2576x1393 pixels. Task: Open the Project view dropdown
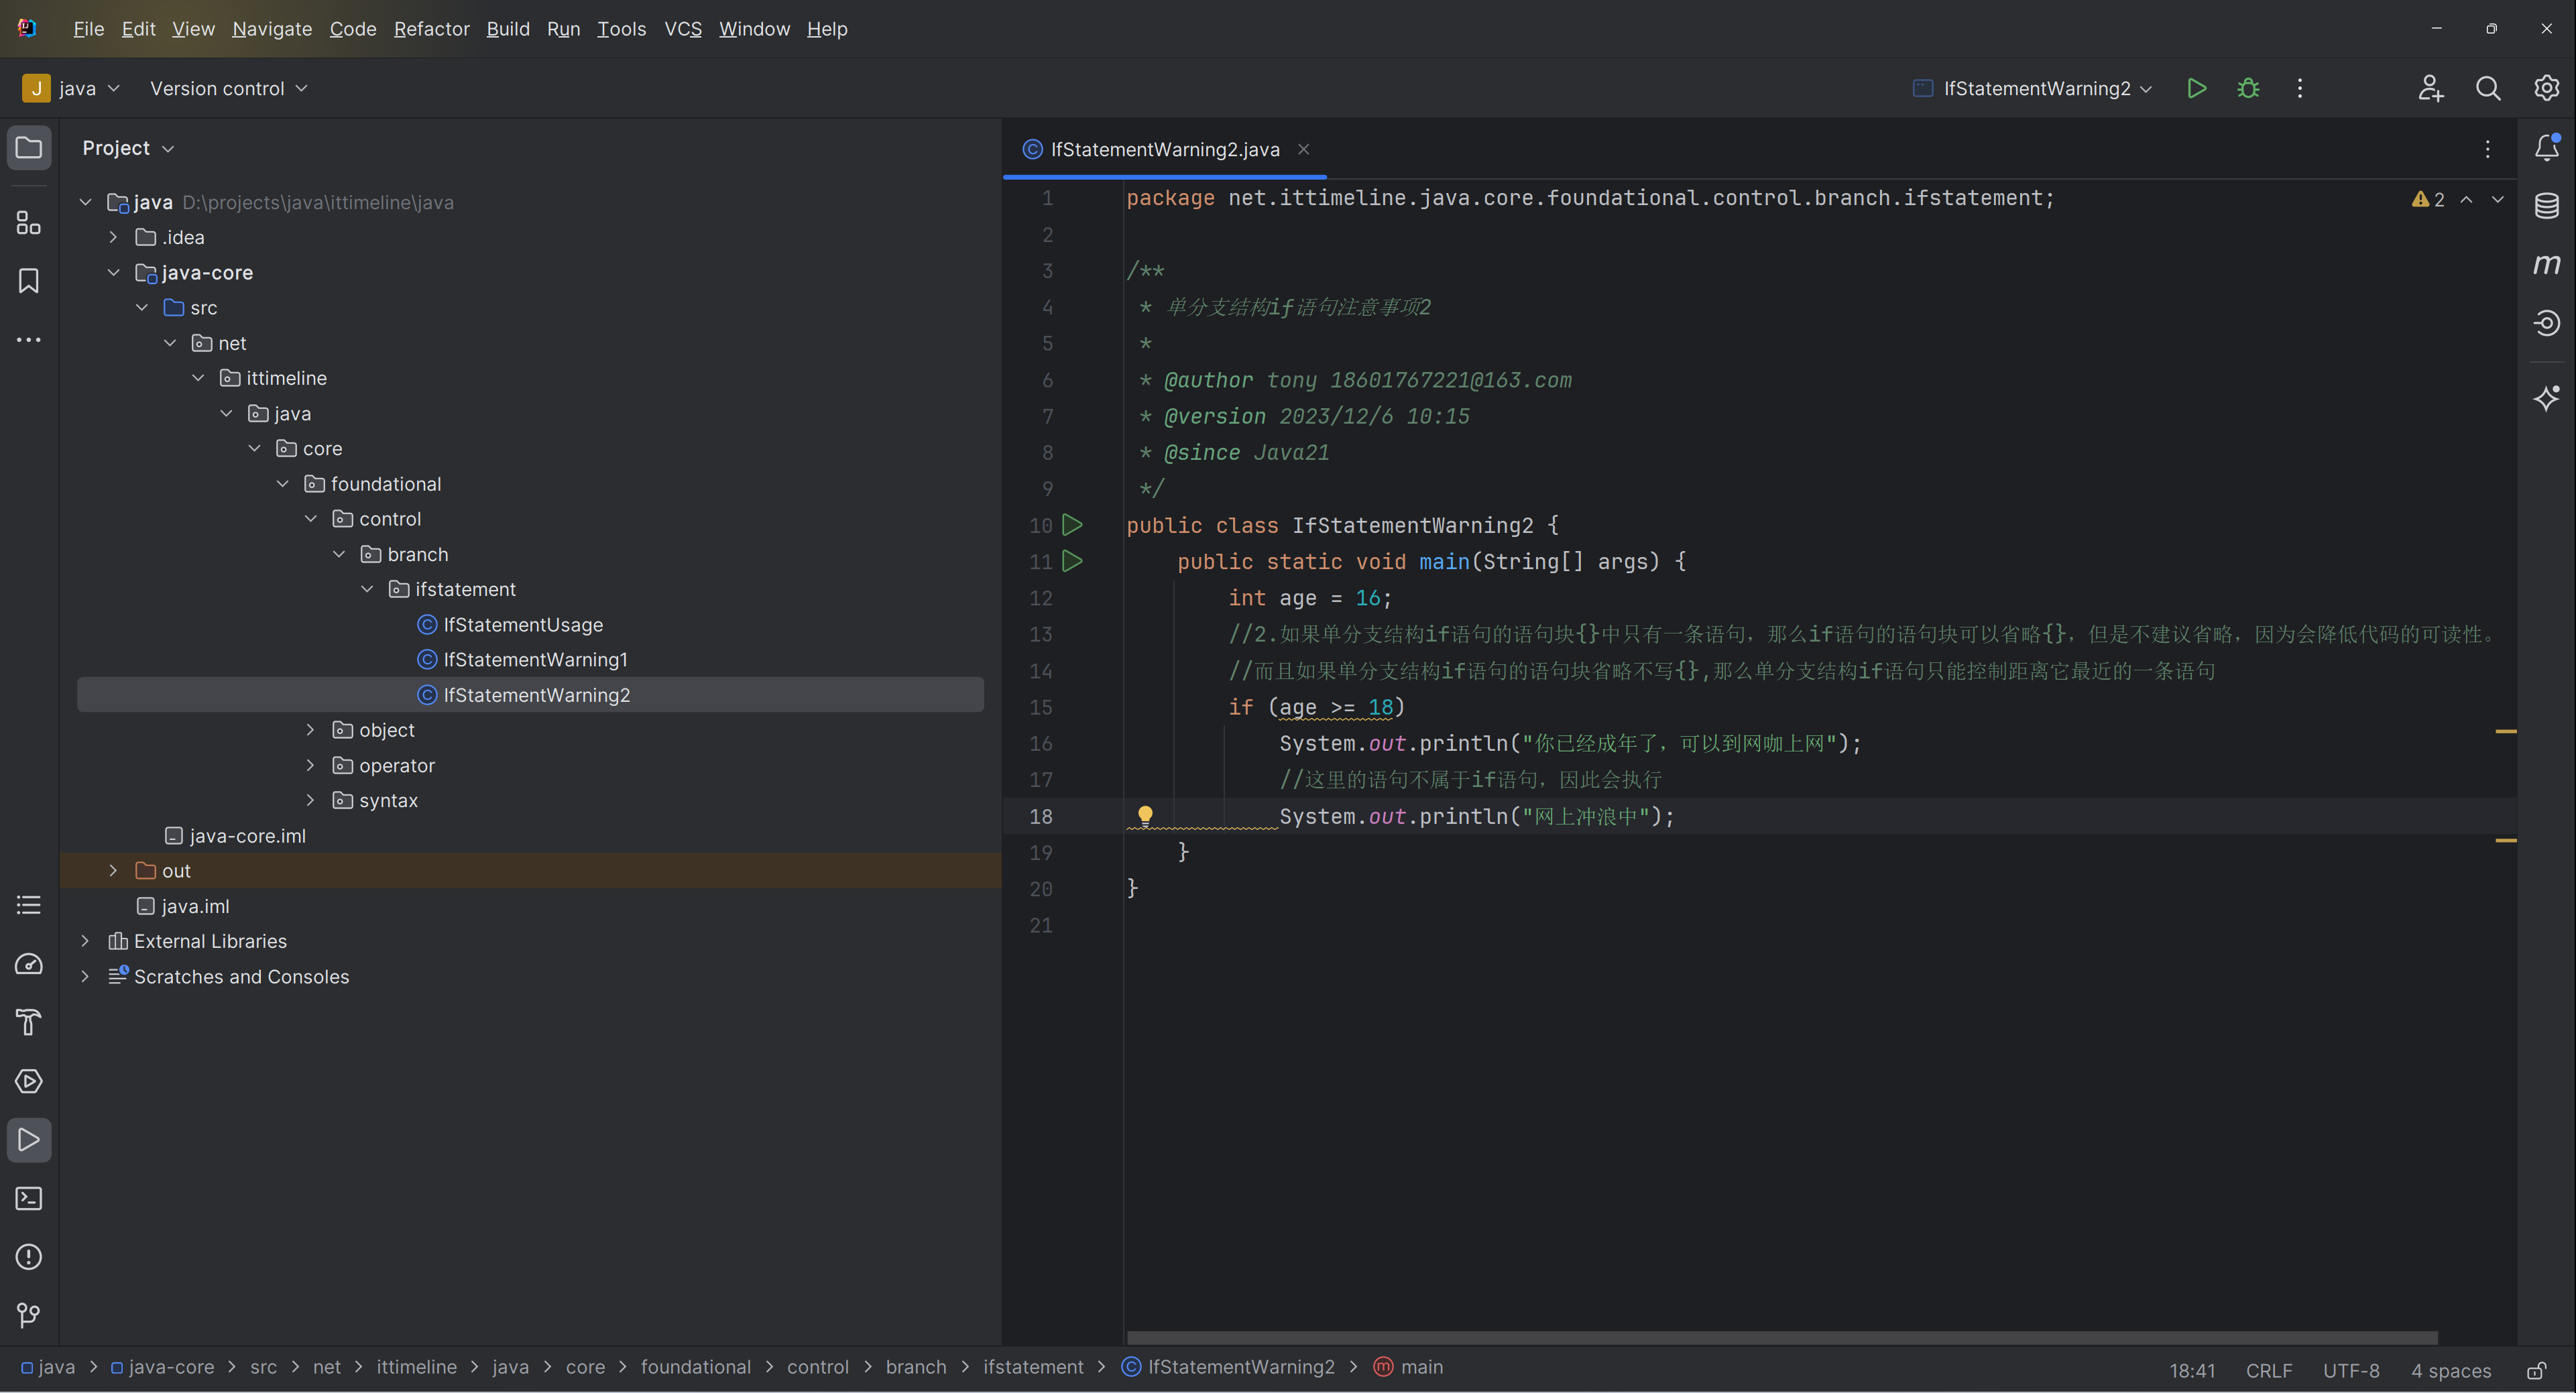click(128, 148)
